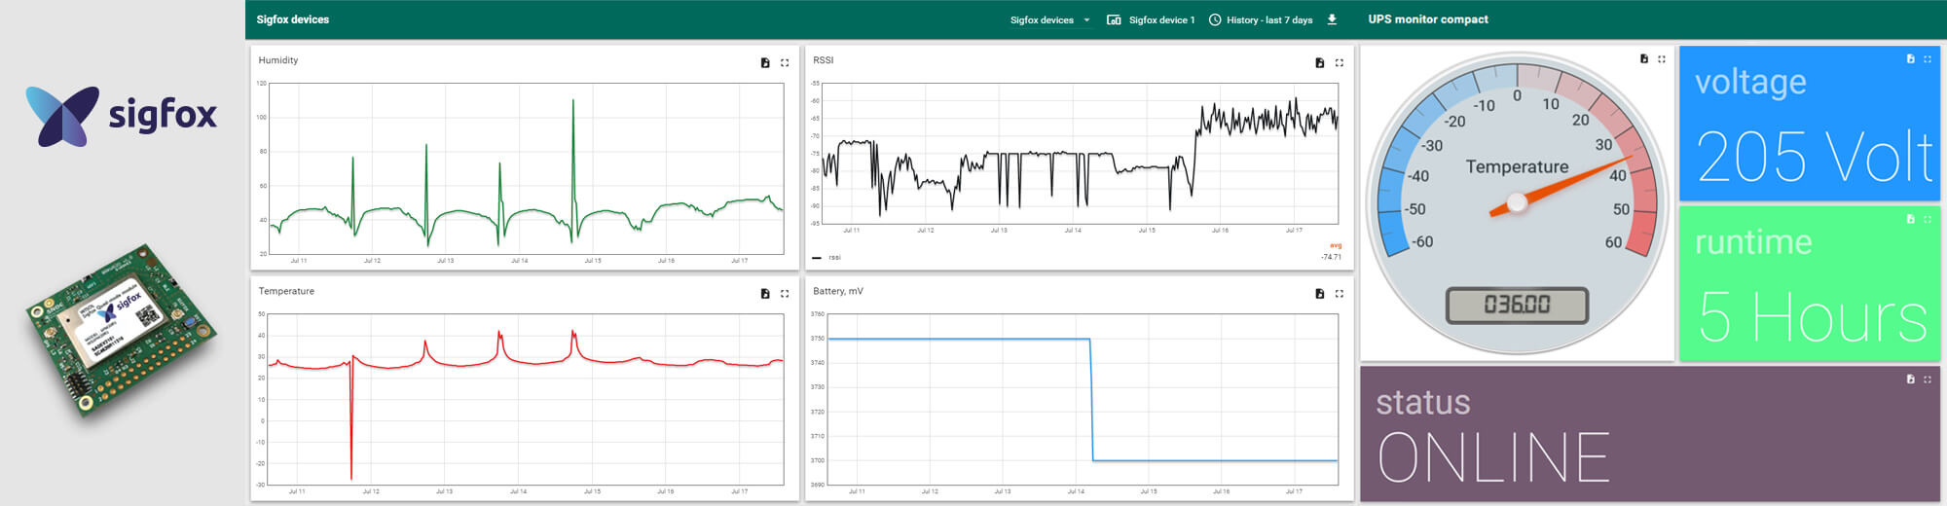The width and height of the screenshot is (1947, 506).
Task: Open the Sigfox devices dashboard dropdown
Action: 1049,20
